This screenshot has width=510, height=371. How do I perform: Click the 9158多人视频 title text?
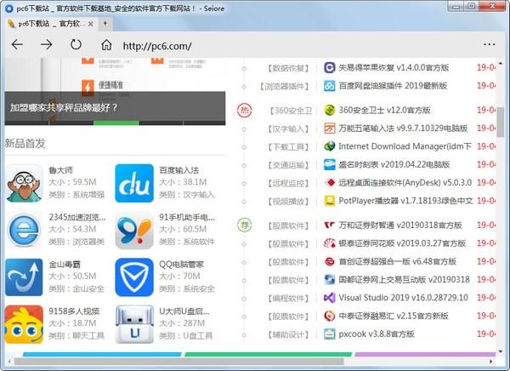coord(74,311)
